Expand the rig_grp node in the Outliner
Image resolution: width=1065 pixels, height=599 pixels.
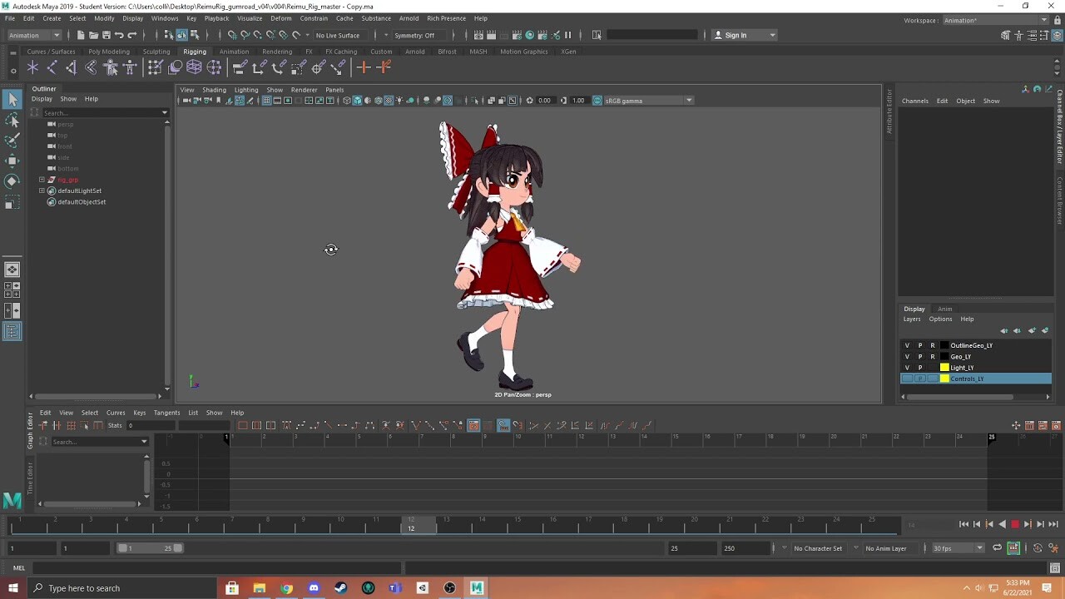[41, 179]
